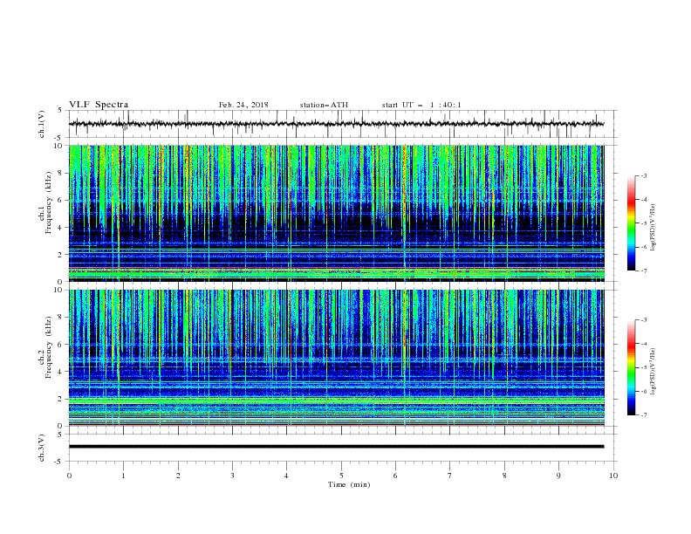Click the '-3' tick on upper colorbar
This screenshot has height=534, width=691.
pos(643,175)
